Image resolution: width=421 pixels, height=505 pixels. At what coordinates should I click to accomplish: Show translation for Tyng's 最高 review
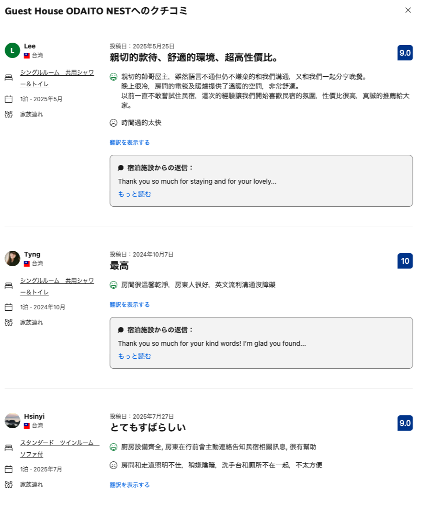[x=130, y=305]
